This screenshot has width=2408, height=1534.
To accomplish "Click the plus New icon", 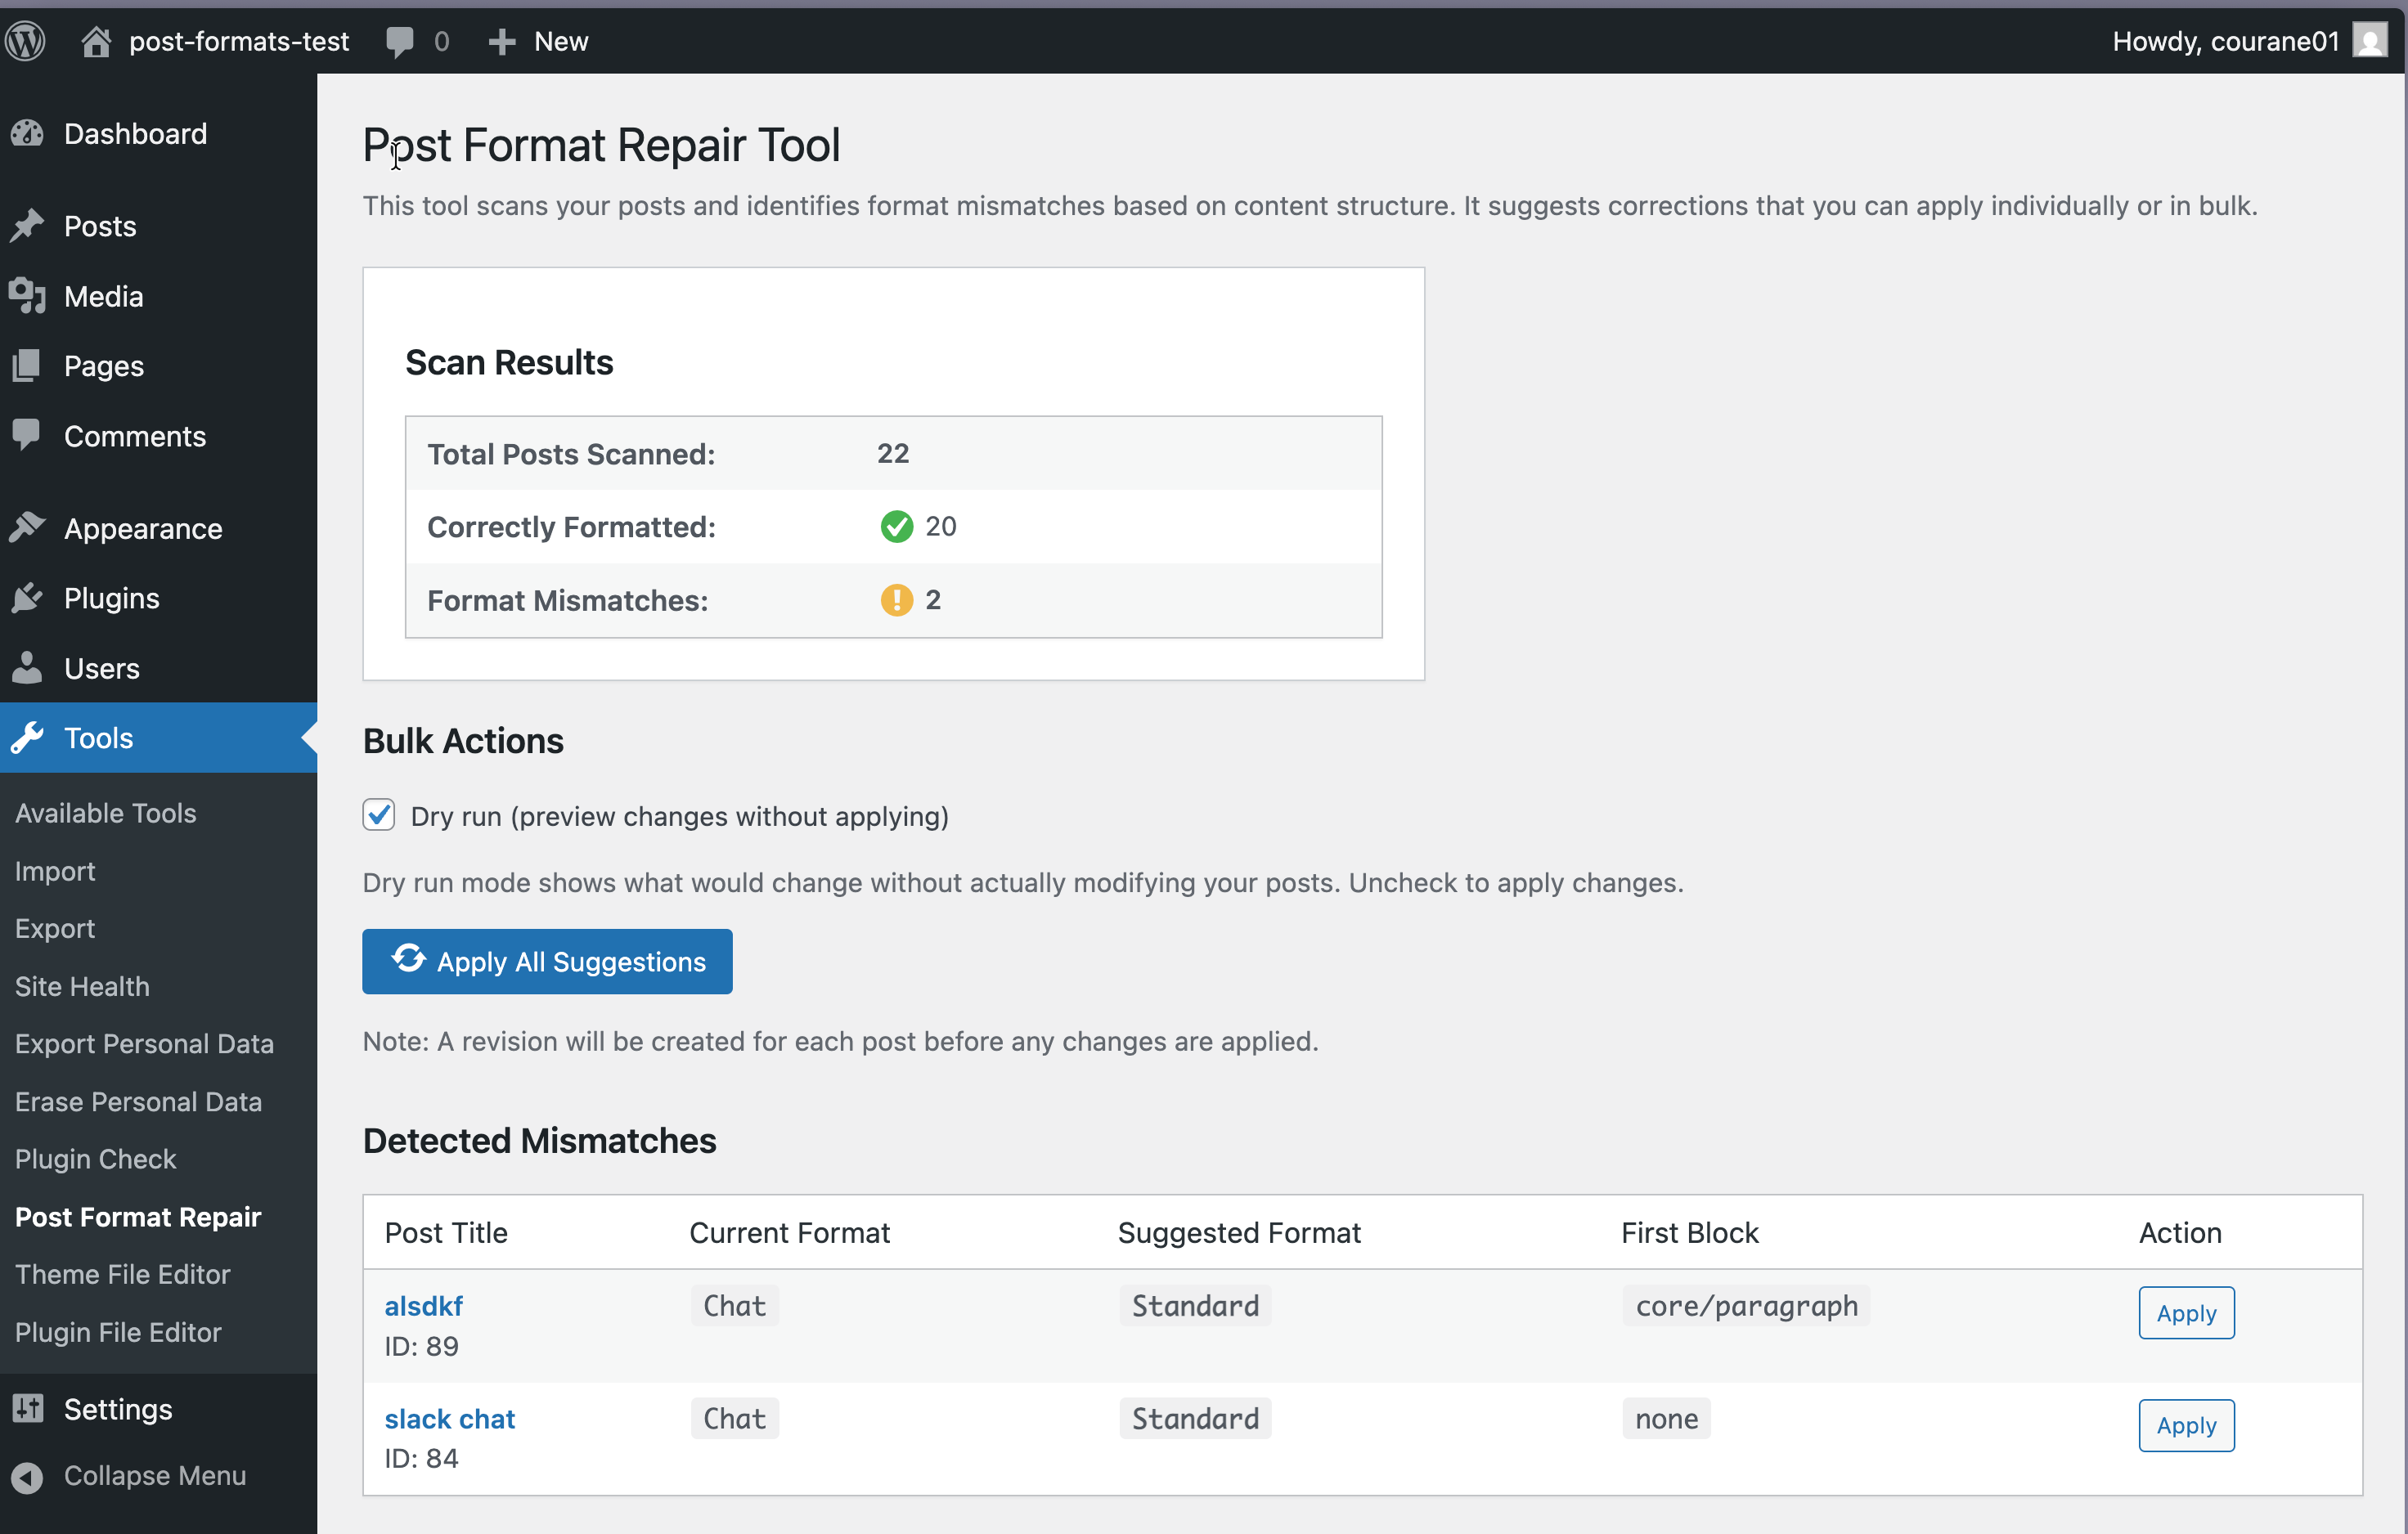I will click(x=501, y=41).
